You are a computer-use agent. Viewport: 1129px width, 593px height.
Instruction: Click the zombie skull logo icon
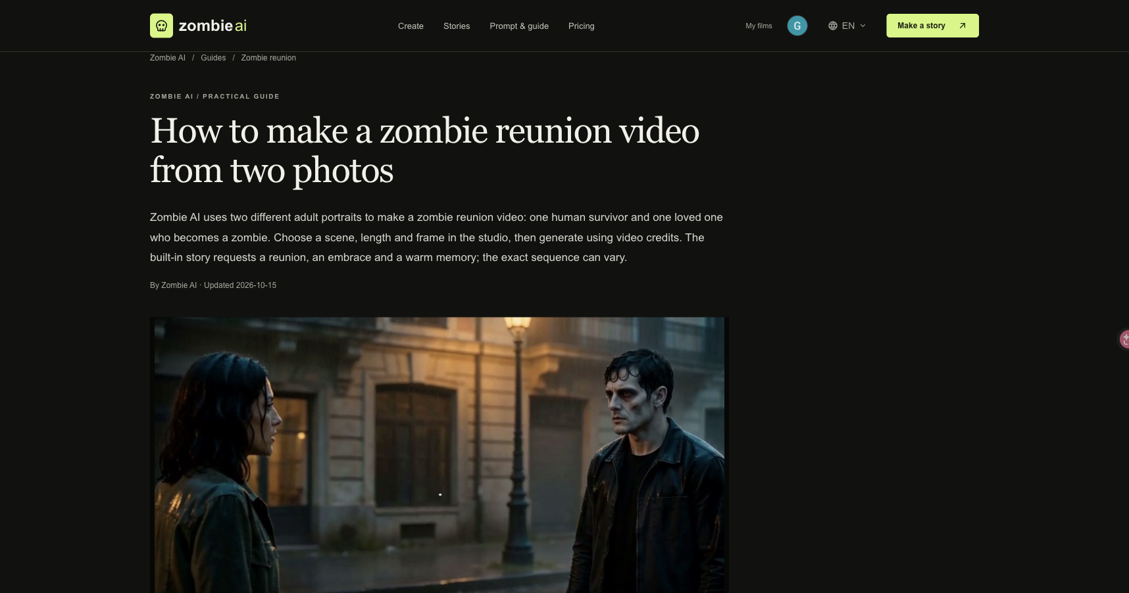(161, 26)
